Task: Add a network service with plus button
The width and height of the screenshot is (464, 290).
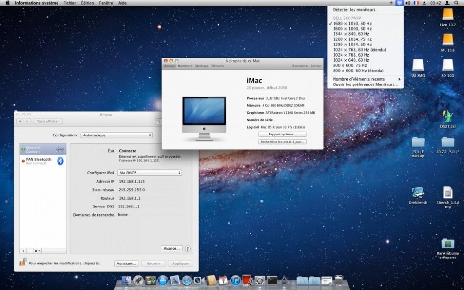Action: tap(23, 251)
